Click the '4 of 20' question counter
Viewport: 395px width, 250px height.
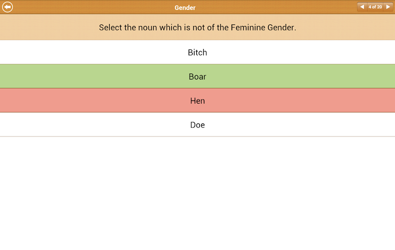pos(375,7)
